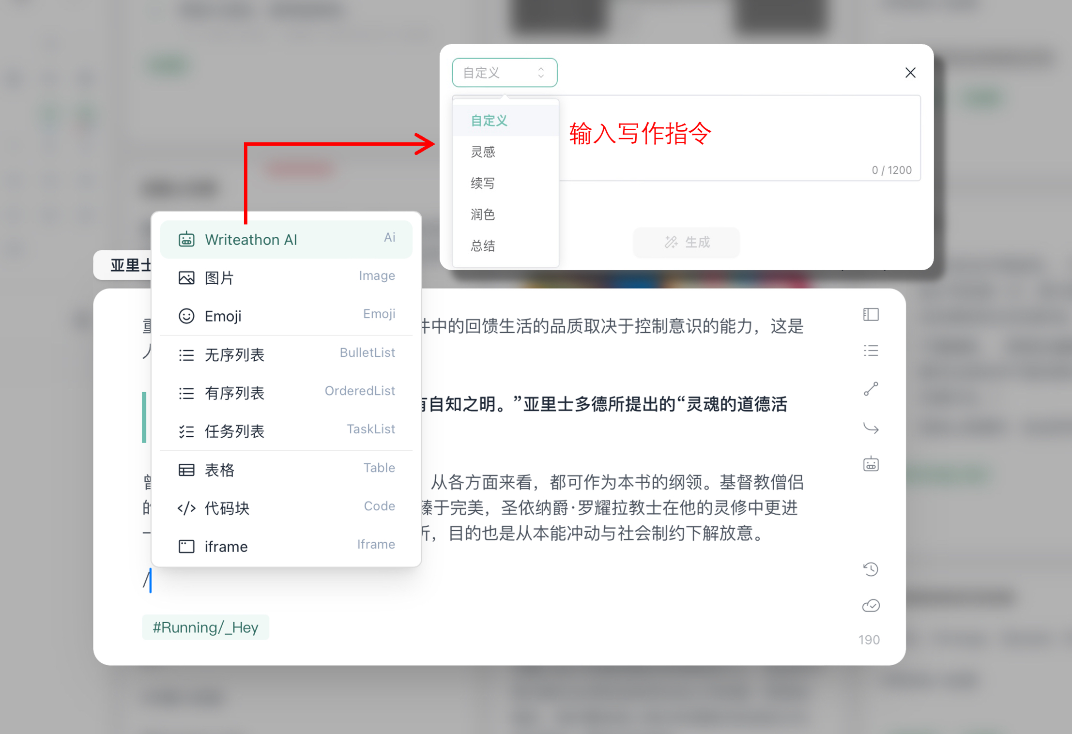Click the list icon beside 无序列表
This screenshot has width=1072, height=734.
tap(186, 355)
